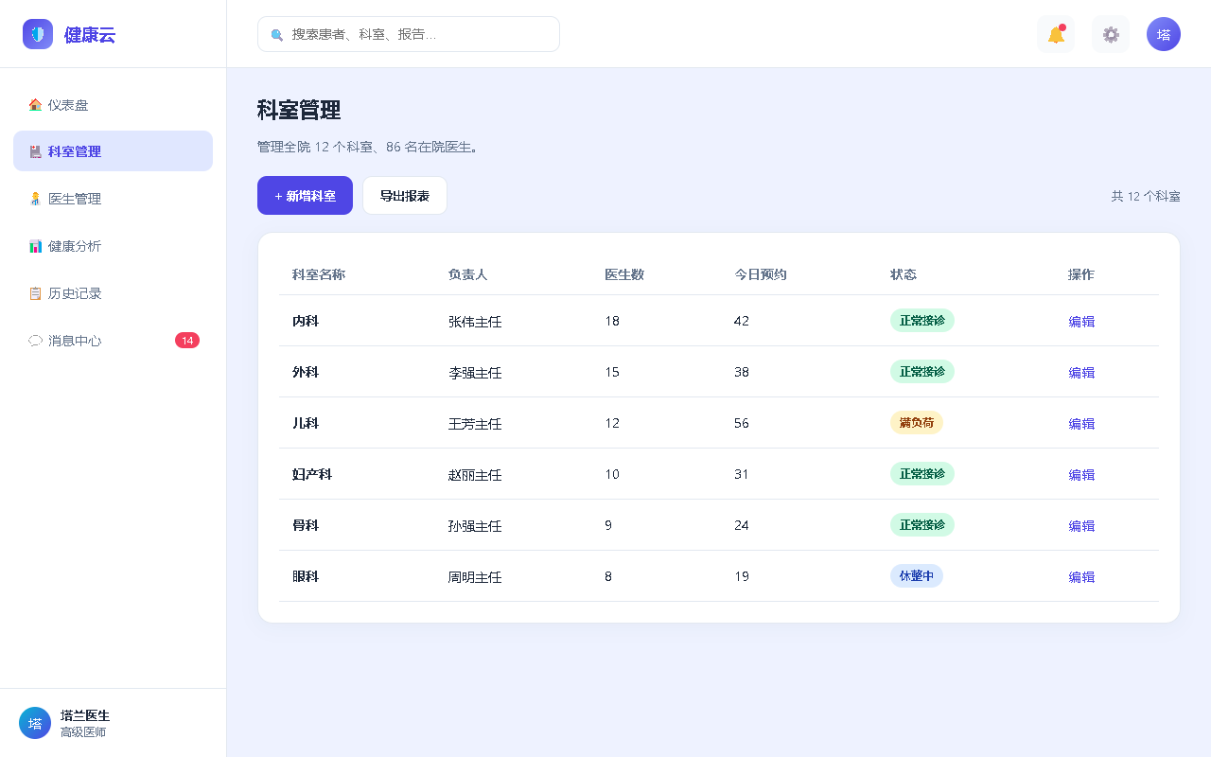Click the 塔 user avatar in header
This screenshot has height=757, width=1211.
point(1164,34)
